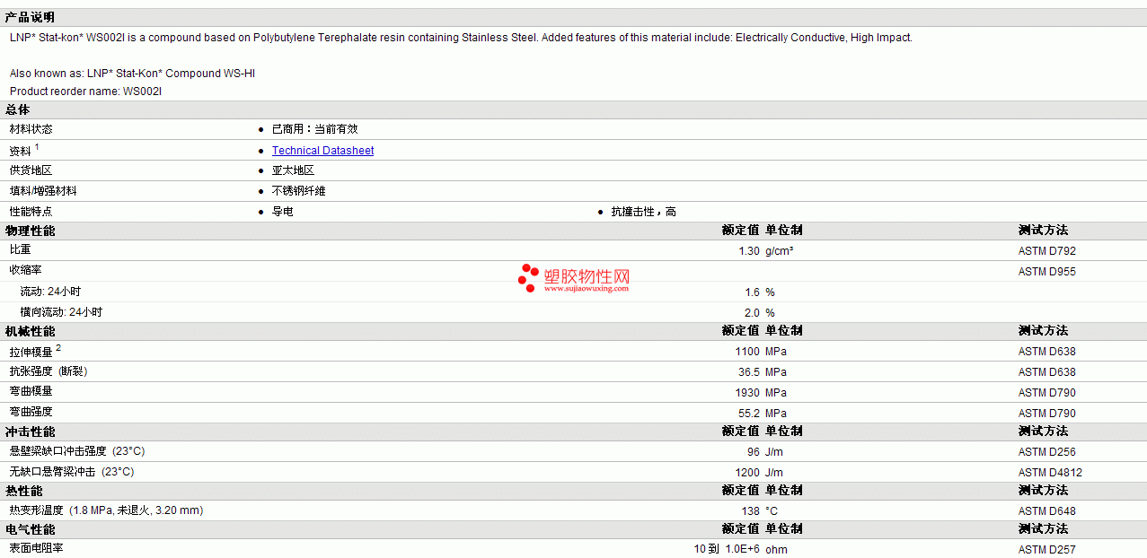This screenshot has height=558, width=1147.
Task: Click the 弯曲模量 property label
Action: click(31, 391)
